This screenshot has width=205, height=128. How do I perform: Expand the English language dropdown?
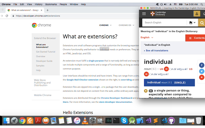(147, 37)
